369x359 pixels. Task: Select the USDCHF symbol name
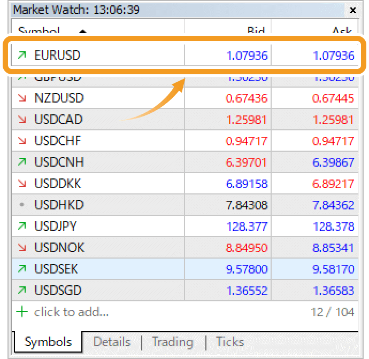(58, 141)
